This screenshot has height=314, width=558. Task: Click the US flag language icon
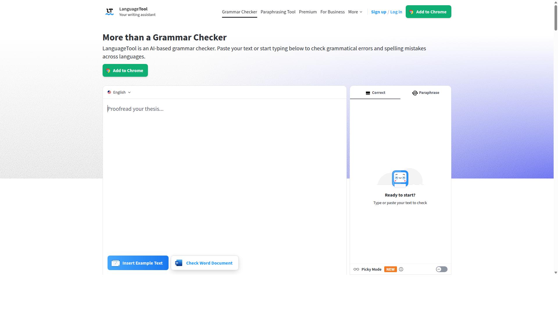[x=109, y=92]
